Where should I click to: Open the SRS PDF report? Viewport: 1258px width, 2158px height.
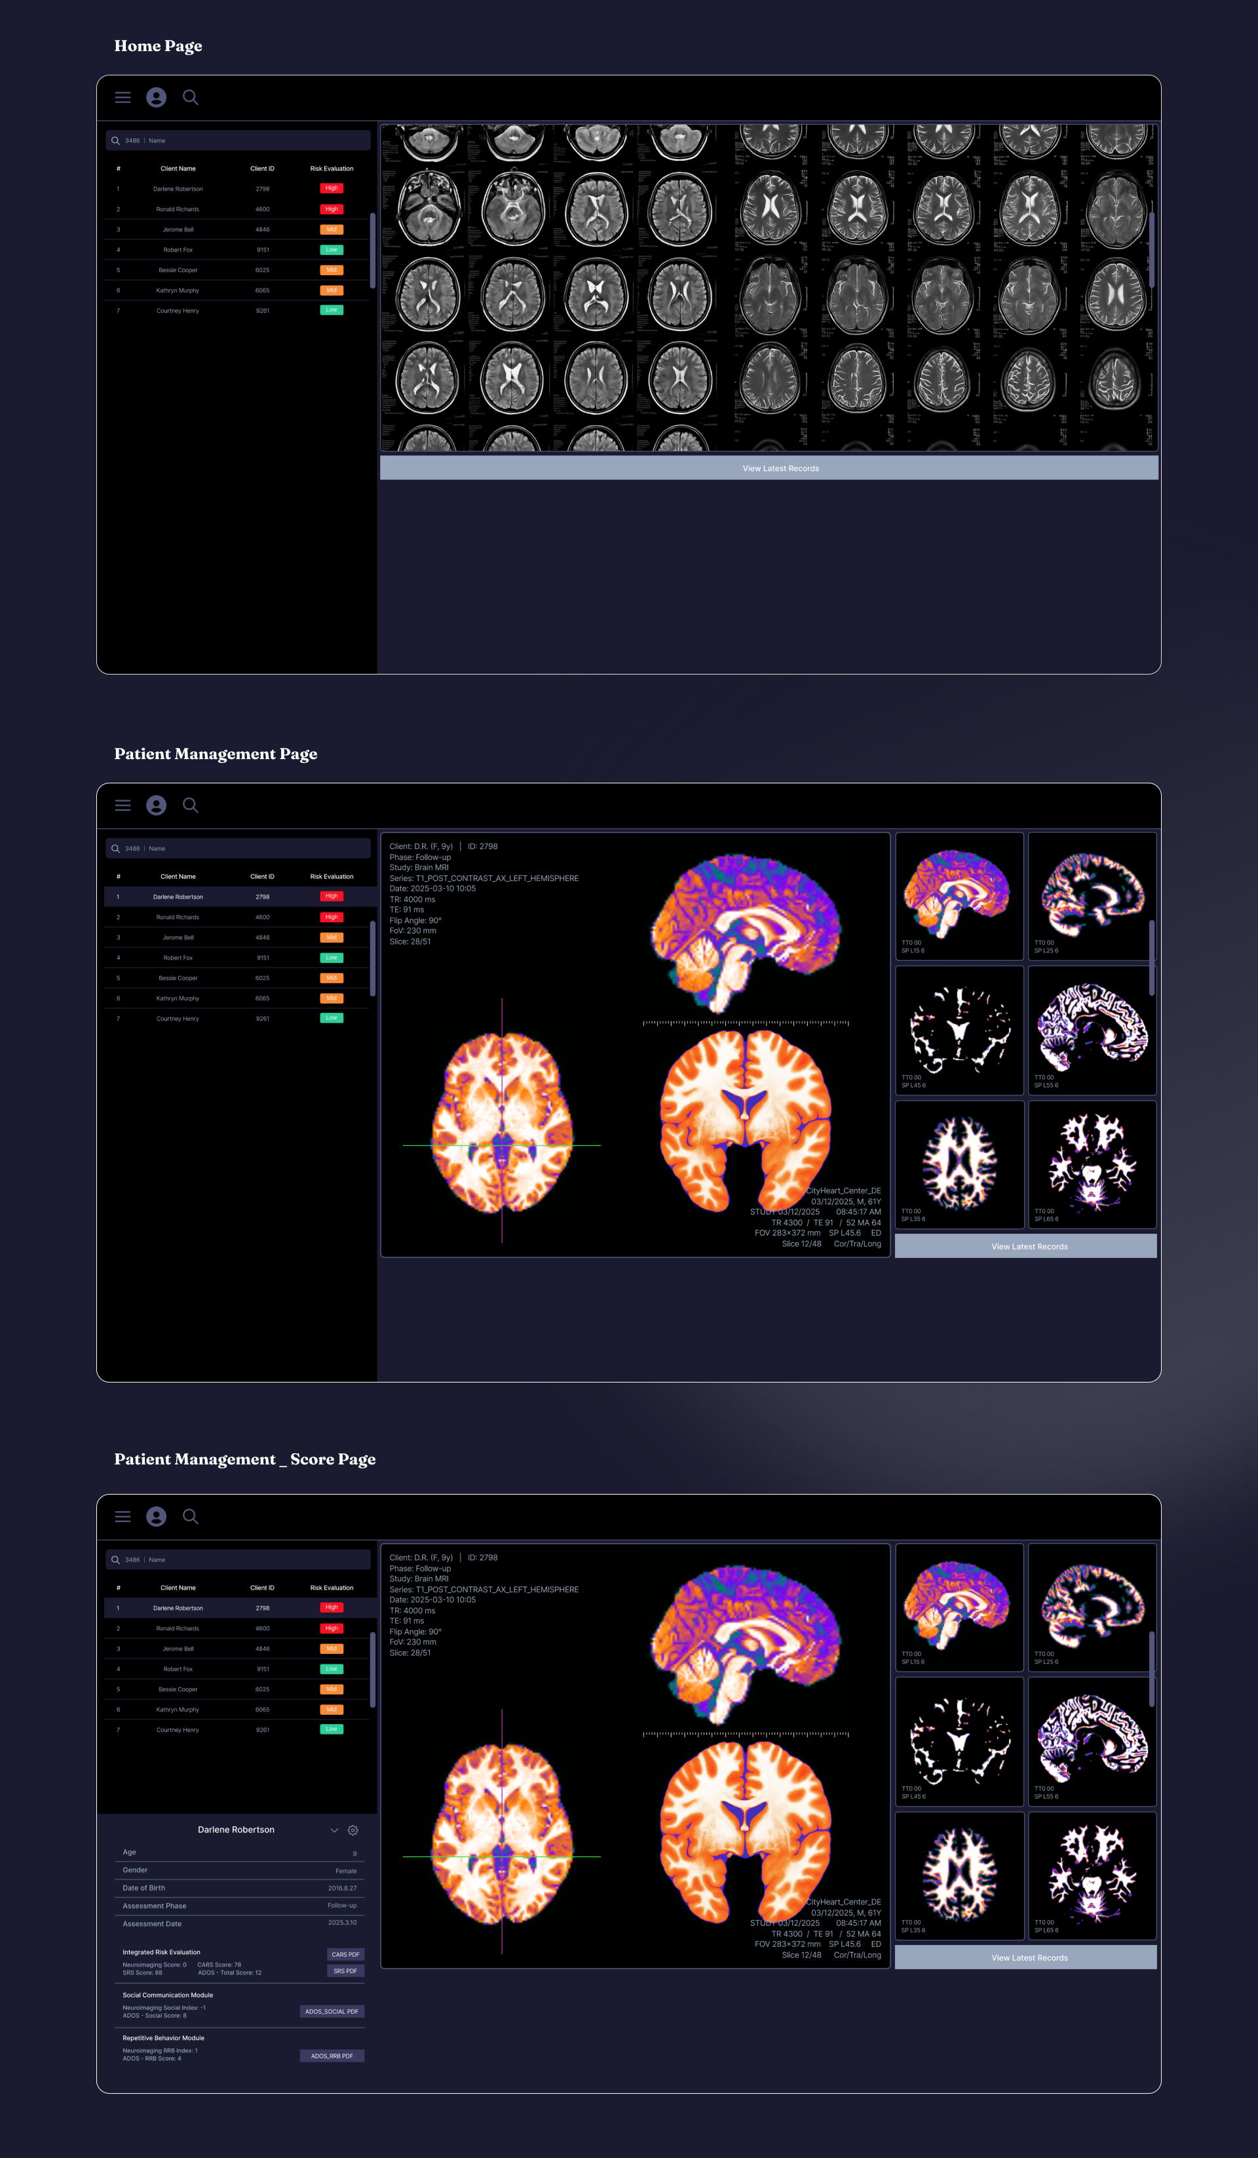[345, 1971]
